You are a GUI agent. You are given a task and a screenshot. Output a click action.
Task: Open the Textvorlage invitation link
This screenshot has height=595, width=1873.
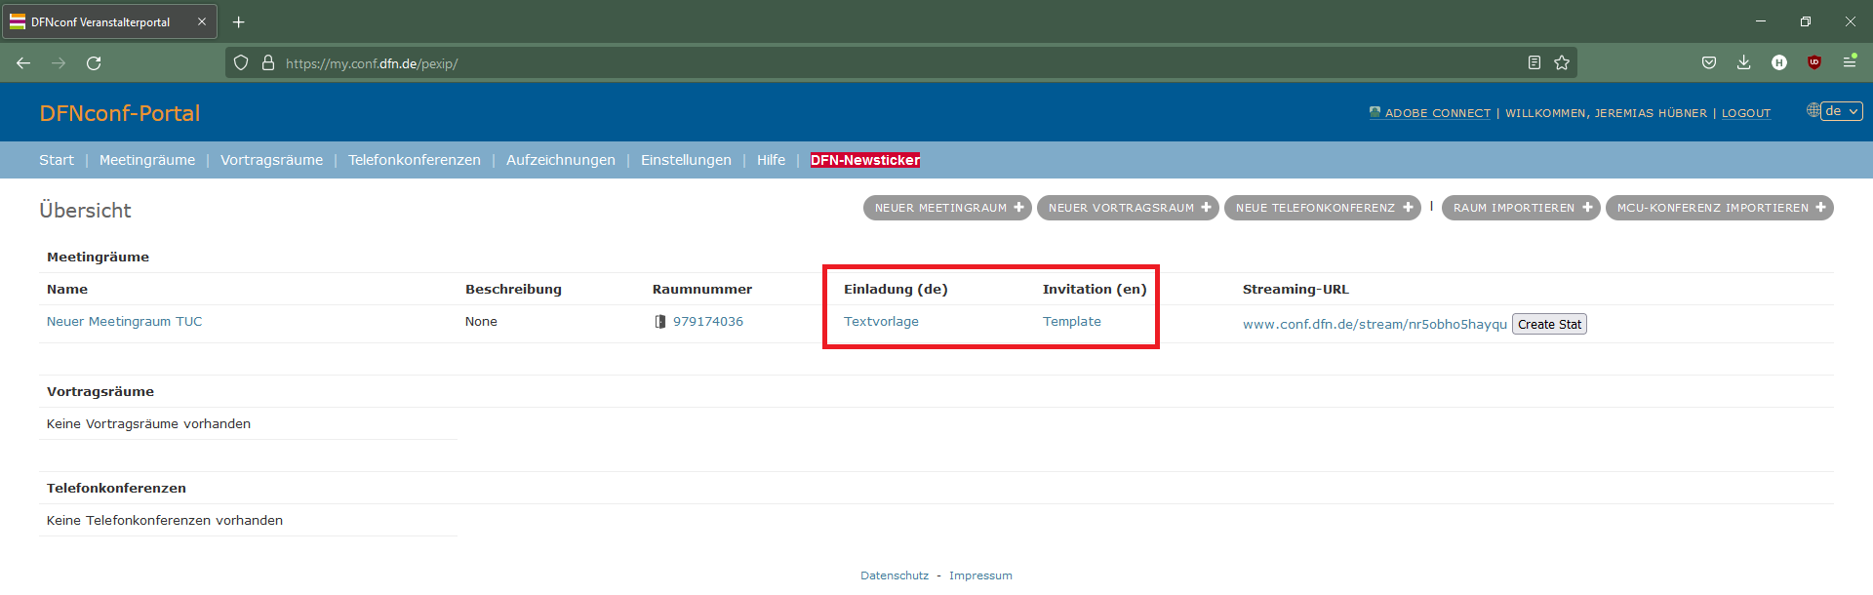tap(881, 322)
